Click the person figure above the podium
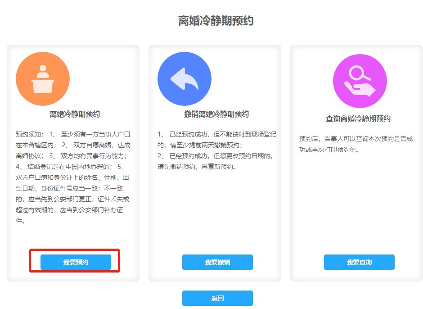423x309 pixels. tap(43, 72)
